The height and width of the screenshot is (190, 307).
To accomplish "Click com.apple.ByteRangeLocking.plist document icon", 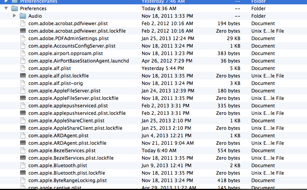I will pyautogui.click(x=23, y=180).
